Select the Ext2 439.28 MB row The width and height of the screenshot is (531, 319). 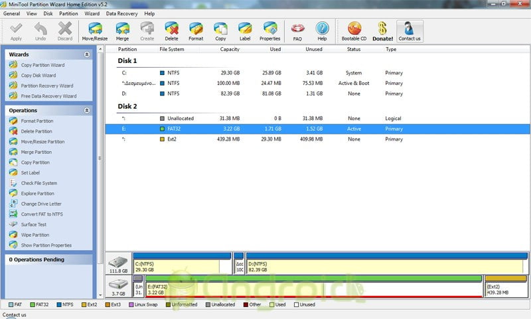(x=317, y=139)
